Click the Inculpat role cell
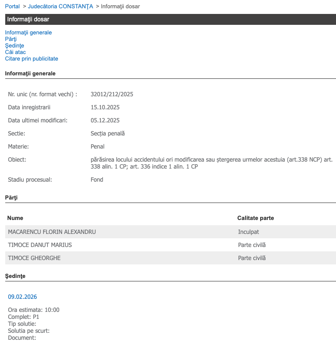 coord(249,232)
